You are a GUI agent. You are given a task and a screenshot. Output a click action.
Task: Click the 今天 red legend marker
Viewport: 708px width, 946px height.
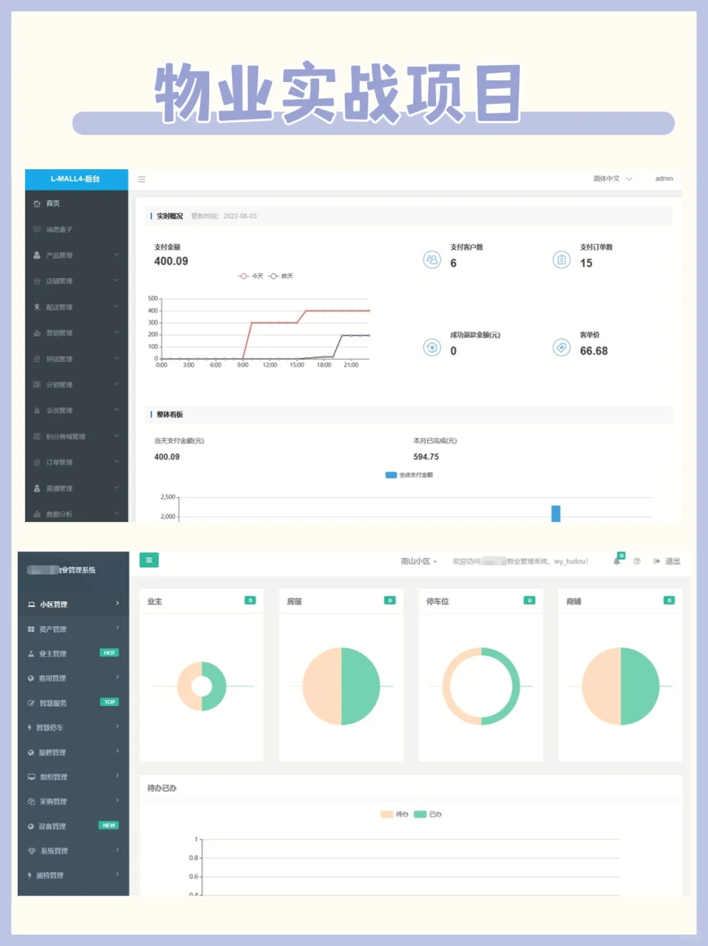point(243,276)
